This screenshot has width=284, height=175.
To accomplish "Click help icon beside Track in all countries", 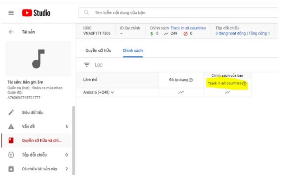I will click(244, 83).
